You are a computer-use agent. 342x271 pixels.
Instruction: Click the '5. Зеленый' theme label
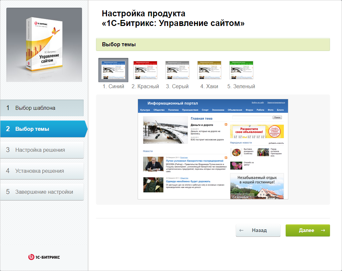pyautogui.click(x=241, y=87)
